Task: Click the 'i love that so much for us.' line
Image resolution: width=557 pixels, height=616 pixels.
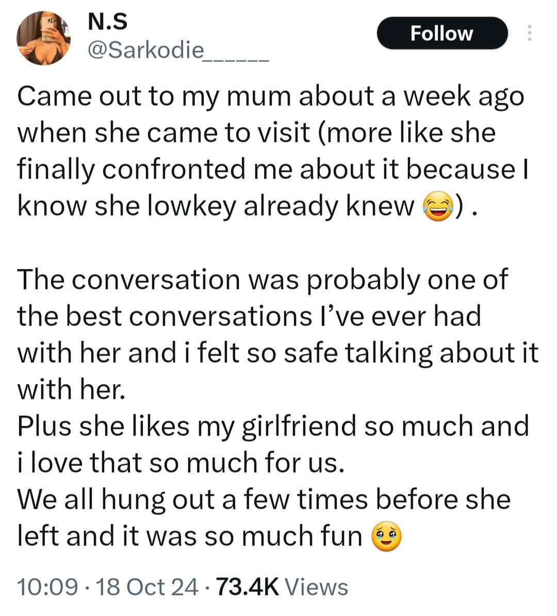Action: click(181, 463)
